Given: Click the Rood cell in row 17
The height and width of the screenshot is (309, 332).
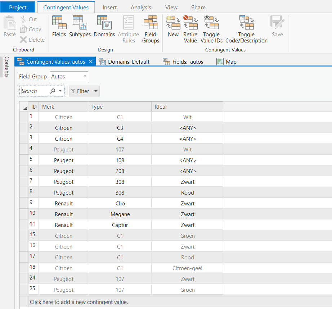Looking at the screenshot, I should [x=187, y=257].
